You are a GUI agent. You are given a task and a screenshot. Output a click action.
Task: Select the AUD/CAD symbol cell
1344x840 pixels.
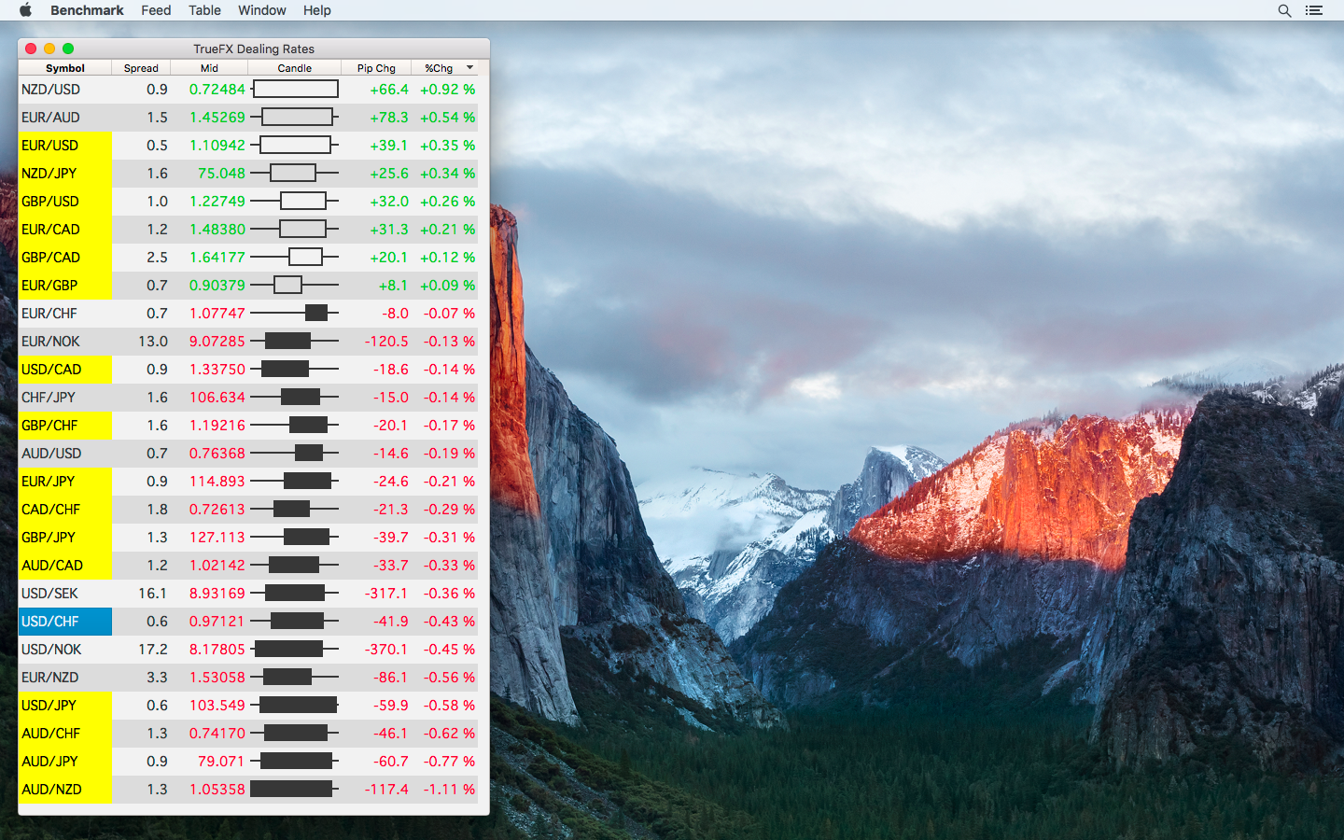click(x=65, y=566)
